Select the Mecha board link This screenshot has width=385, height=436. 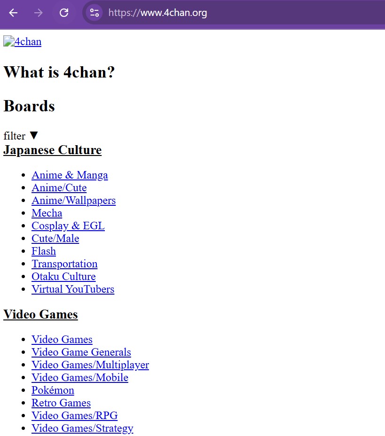[47, 213]
